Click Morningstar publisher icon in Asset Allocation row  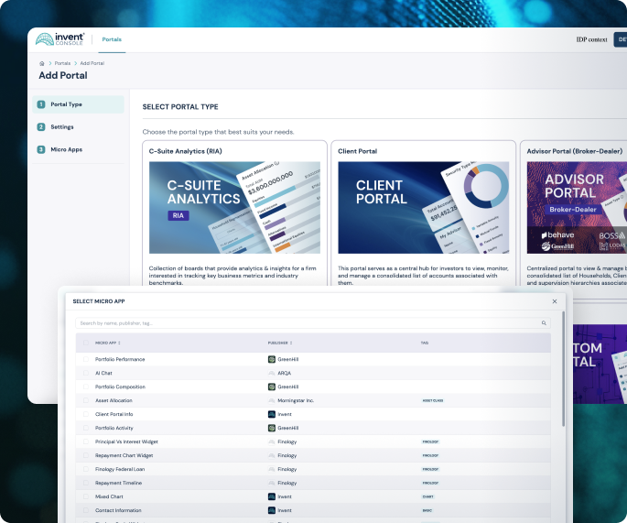pos(272,400)
